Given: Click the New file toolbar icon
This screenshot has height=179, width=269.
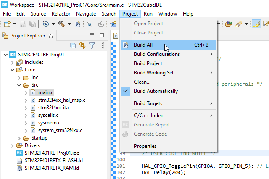Looking at the screenshot, I should coord(7,24).
